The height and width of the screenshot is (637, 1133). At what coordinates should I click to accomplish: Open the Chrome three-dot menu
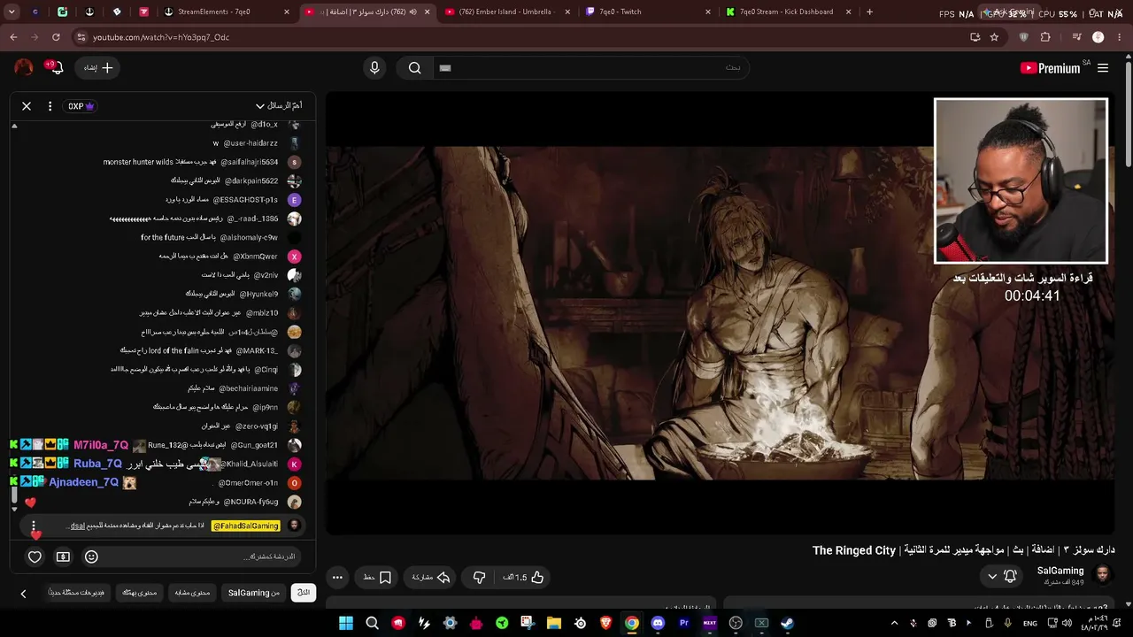[1120, 37]
